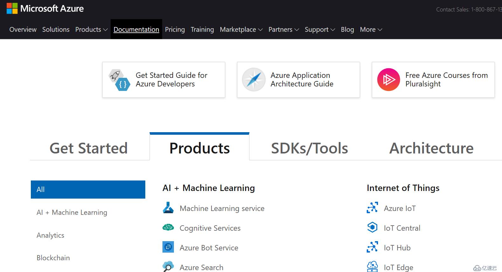Open Azure Search link
This screenshot has width=502, height=272.
point(201,268)
